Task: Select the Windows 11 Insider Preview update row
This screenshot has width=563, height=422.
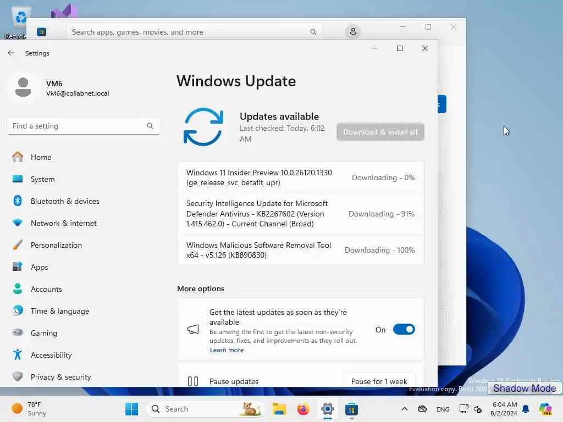Action: point(301,177)
